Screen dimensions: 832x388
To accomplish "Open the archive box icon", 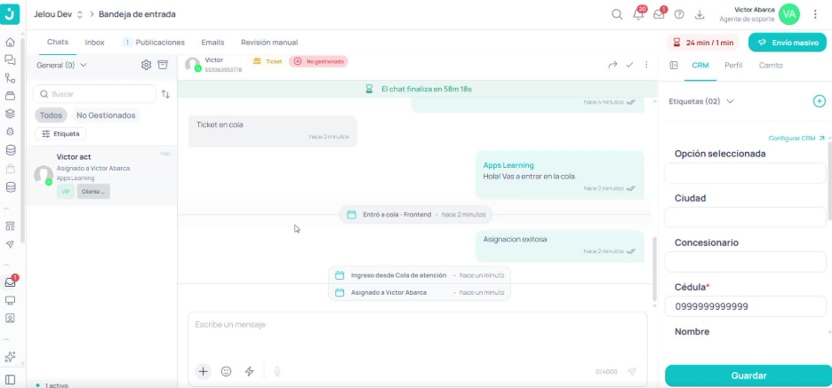I will [163, 65].
